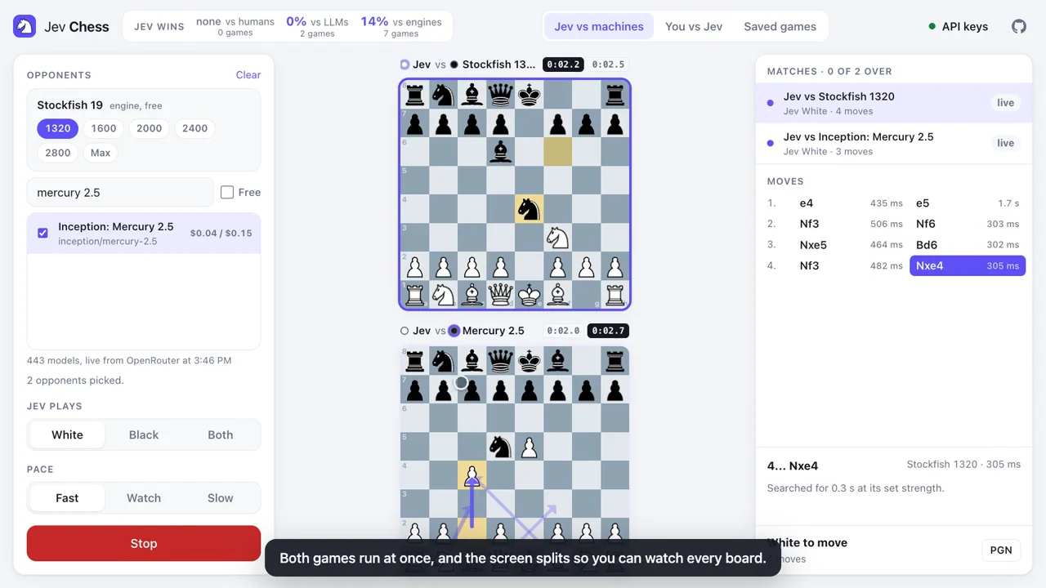
Task: Open the GitHub repository icon
Action: pyautogui.click(x=1018, y=26)
